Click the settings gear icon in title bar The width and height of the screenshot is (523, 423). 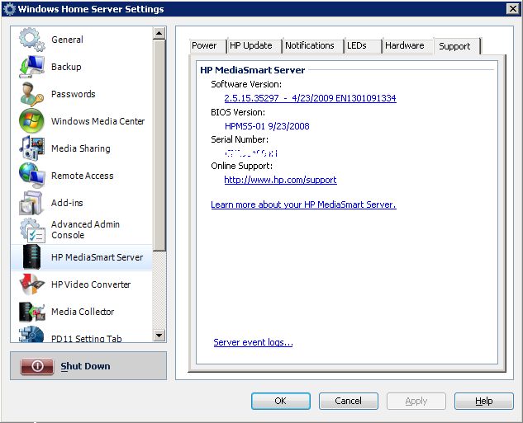pos(9,9)
